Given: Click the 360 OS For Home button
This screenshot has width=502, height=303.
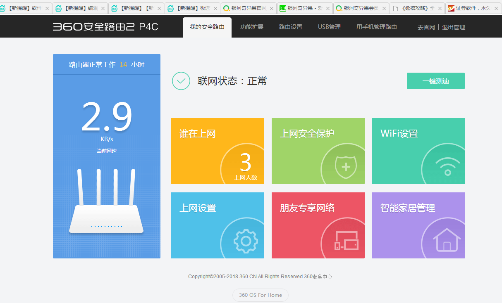Looking at the screenshot, I should (x=261, y=295).
